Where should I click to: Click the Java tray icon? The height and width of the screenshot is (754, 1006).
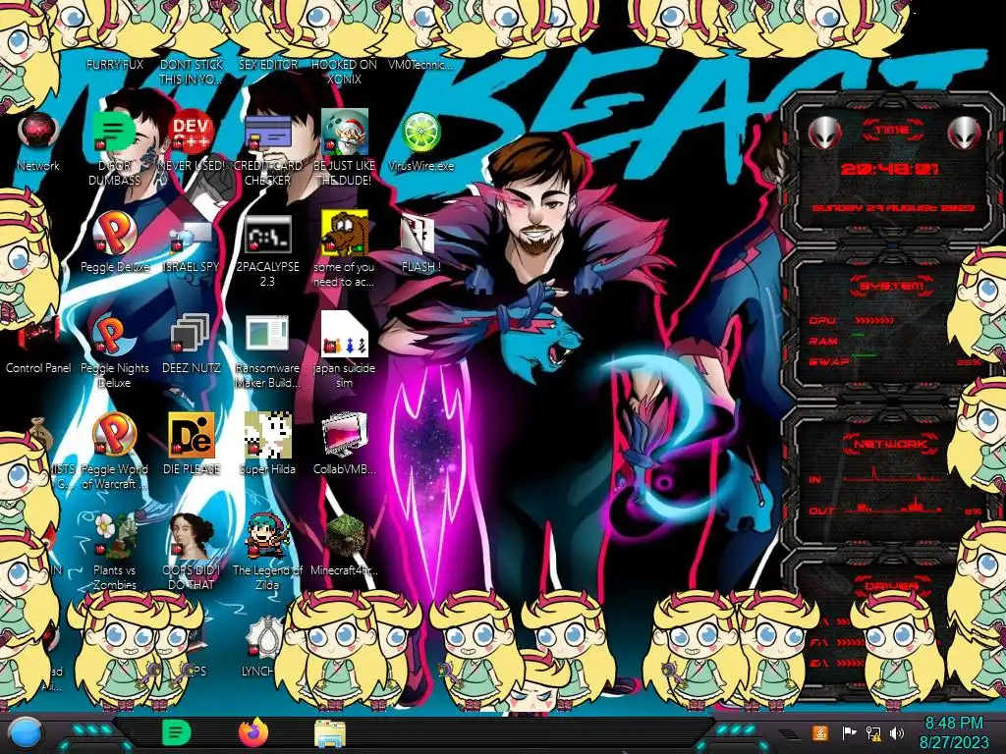pos(819,733)
